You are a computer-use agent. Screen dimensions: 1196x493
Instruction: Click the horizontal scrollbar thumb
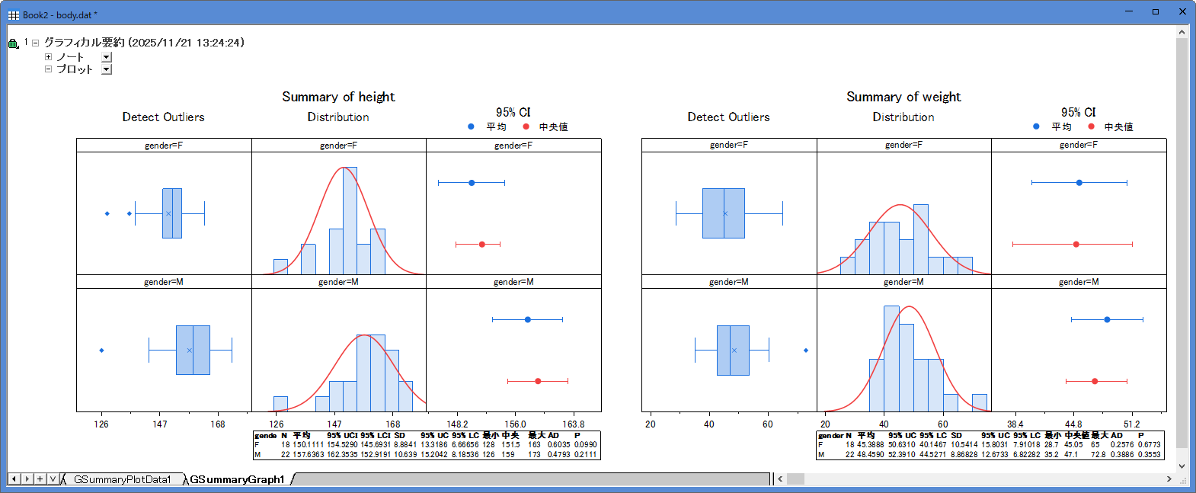795,479
